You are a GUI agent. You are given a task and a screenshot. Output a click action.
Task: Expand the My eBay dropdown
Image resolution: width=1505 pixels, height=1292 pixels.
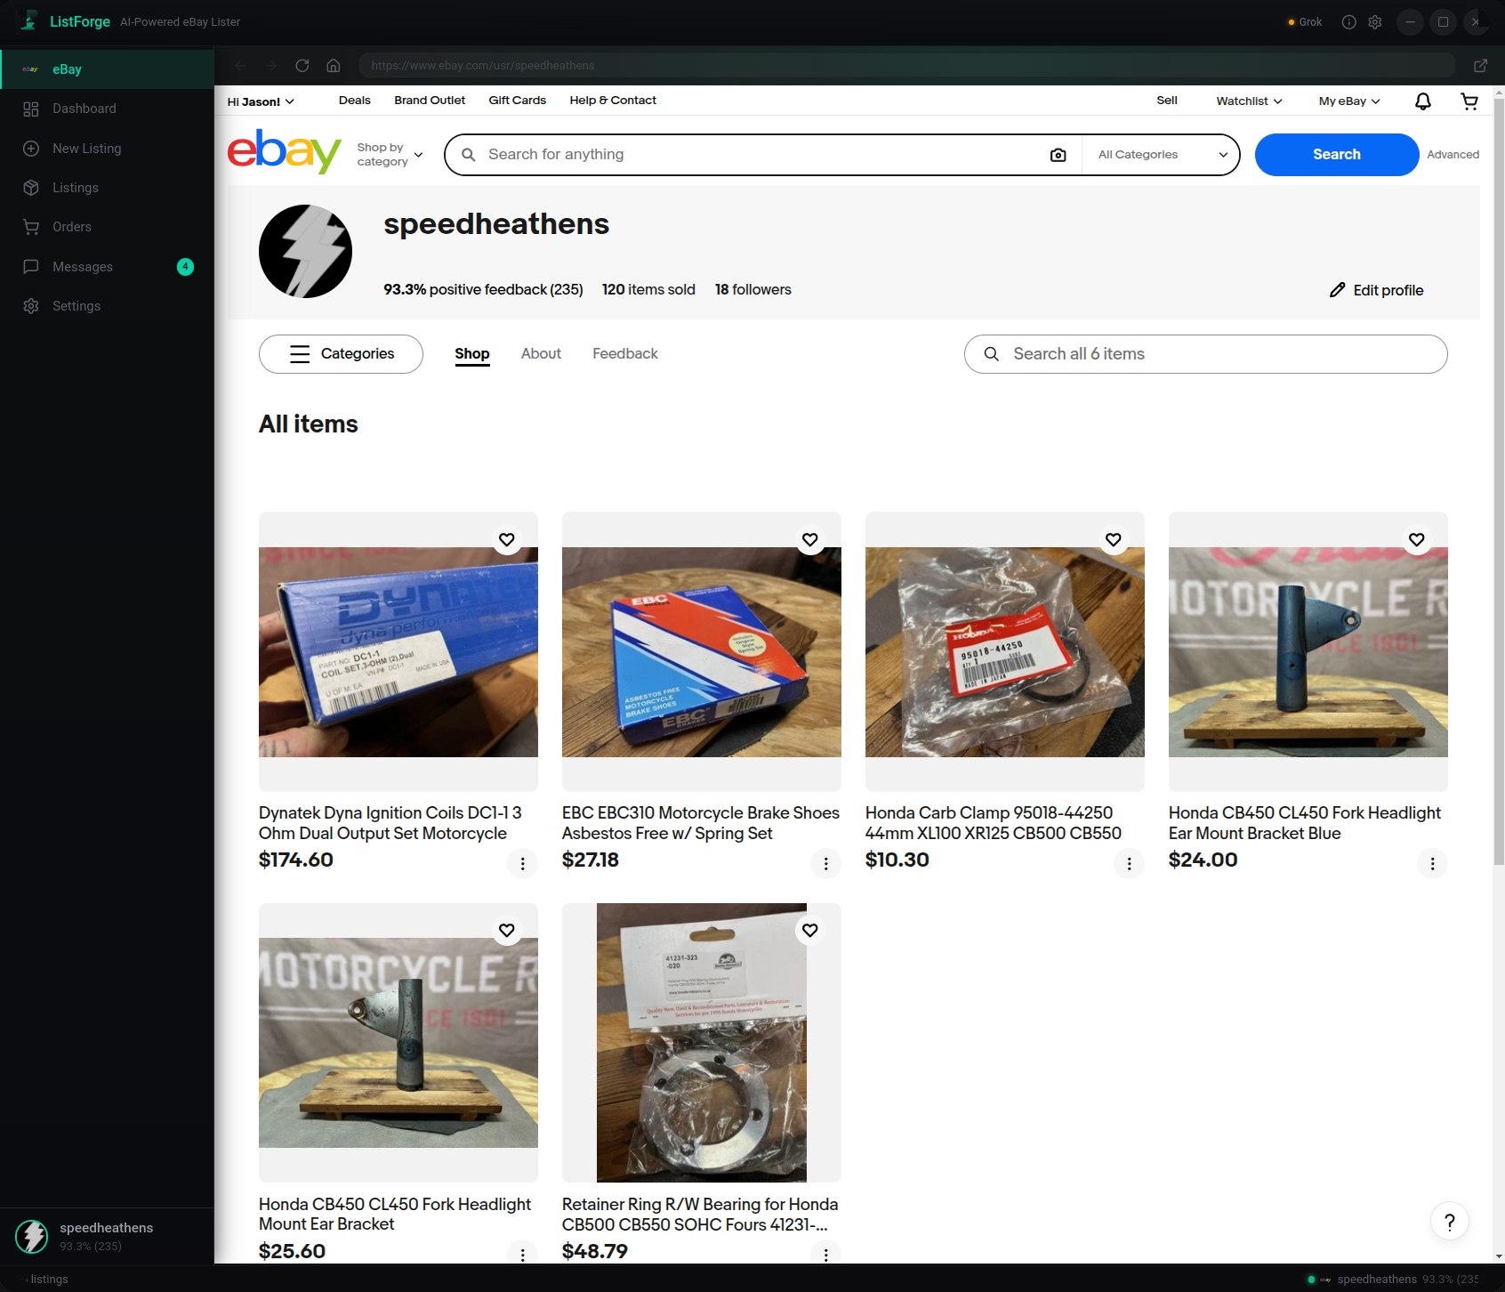coord(1349,101)
